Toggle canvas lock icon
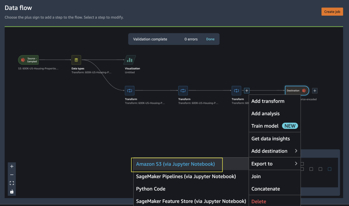The height and width of the screenshot is (206, 349). click(x=12, y=192)
